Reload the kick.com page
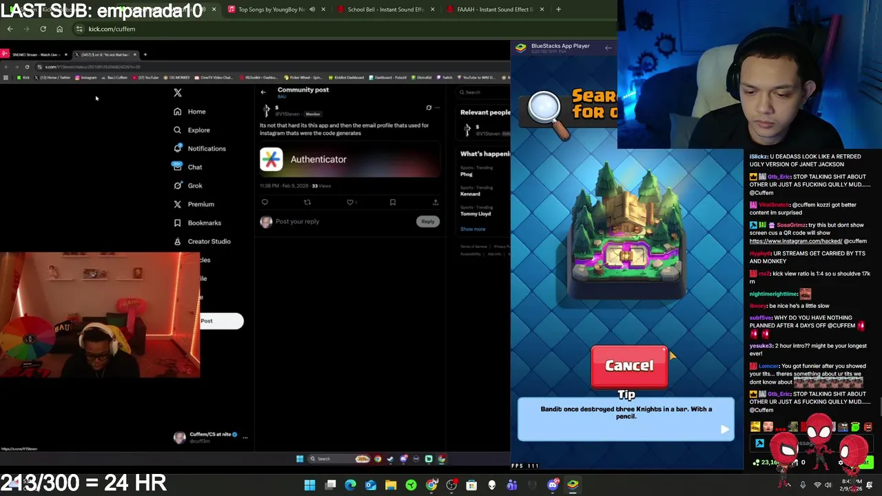The height and width of the screenshot is (496, 882). tap(43, 29)
